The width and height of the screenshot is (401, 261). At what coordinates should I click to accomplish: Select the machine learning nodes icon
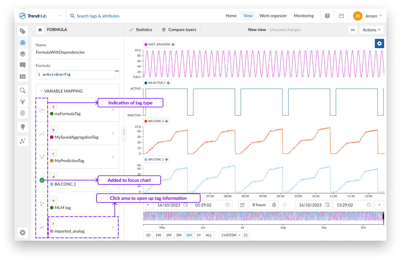[x=23, y=141]
